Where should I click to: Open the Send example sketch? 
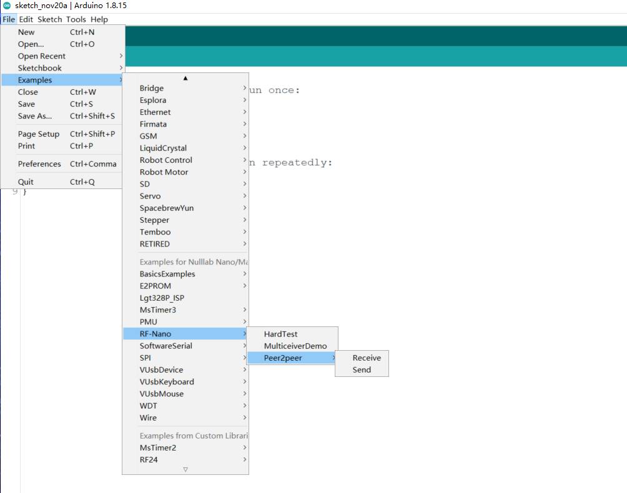click(x=362, y=369)
